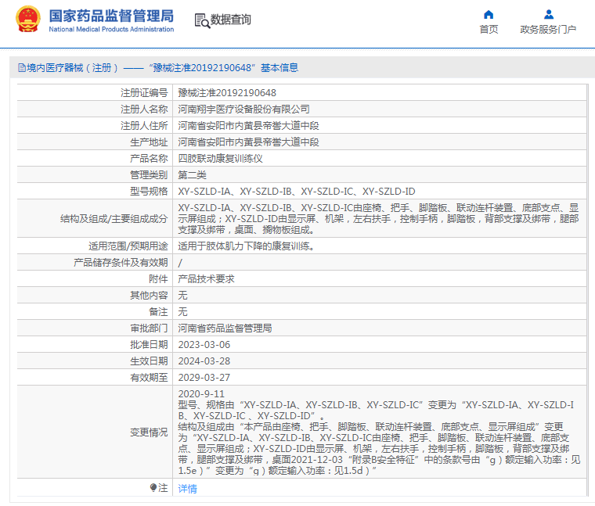Click approval date value 2023-03-06
This screenshot has height=506, width=595.
pos(204,344)
